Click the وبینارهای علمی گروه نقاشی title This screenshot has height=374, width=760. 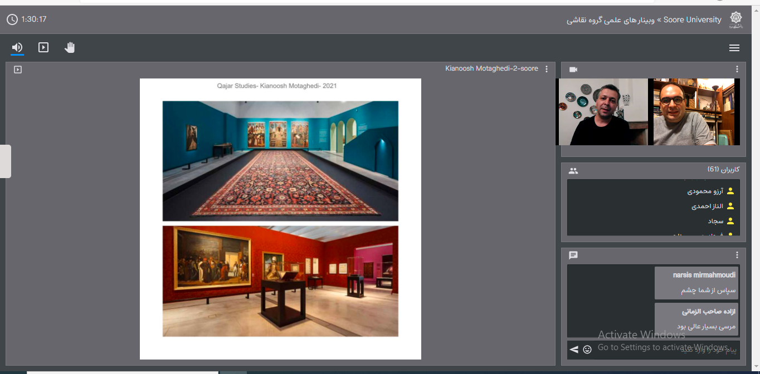point(611,20)
